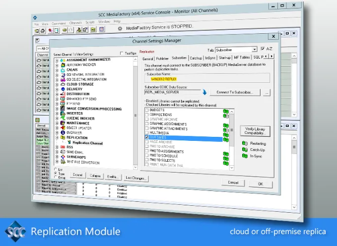Select the List radio button
The image size is (337, 246).
tap(56, 169)
